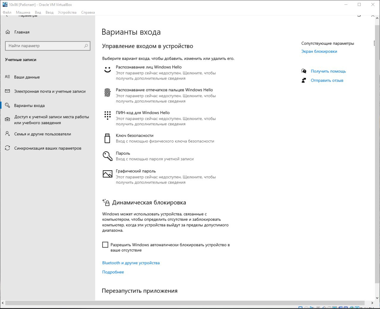Select the Графический пароль picture icon

(x=107, y=174)
